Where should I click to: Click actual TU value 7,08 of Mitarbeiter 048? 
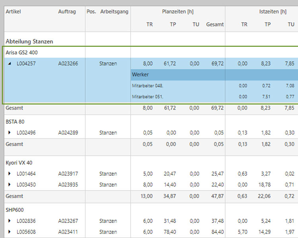coord(290,86)
